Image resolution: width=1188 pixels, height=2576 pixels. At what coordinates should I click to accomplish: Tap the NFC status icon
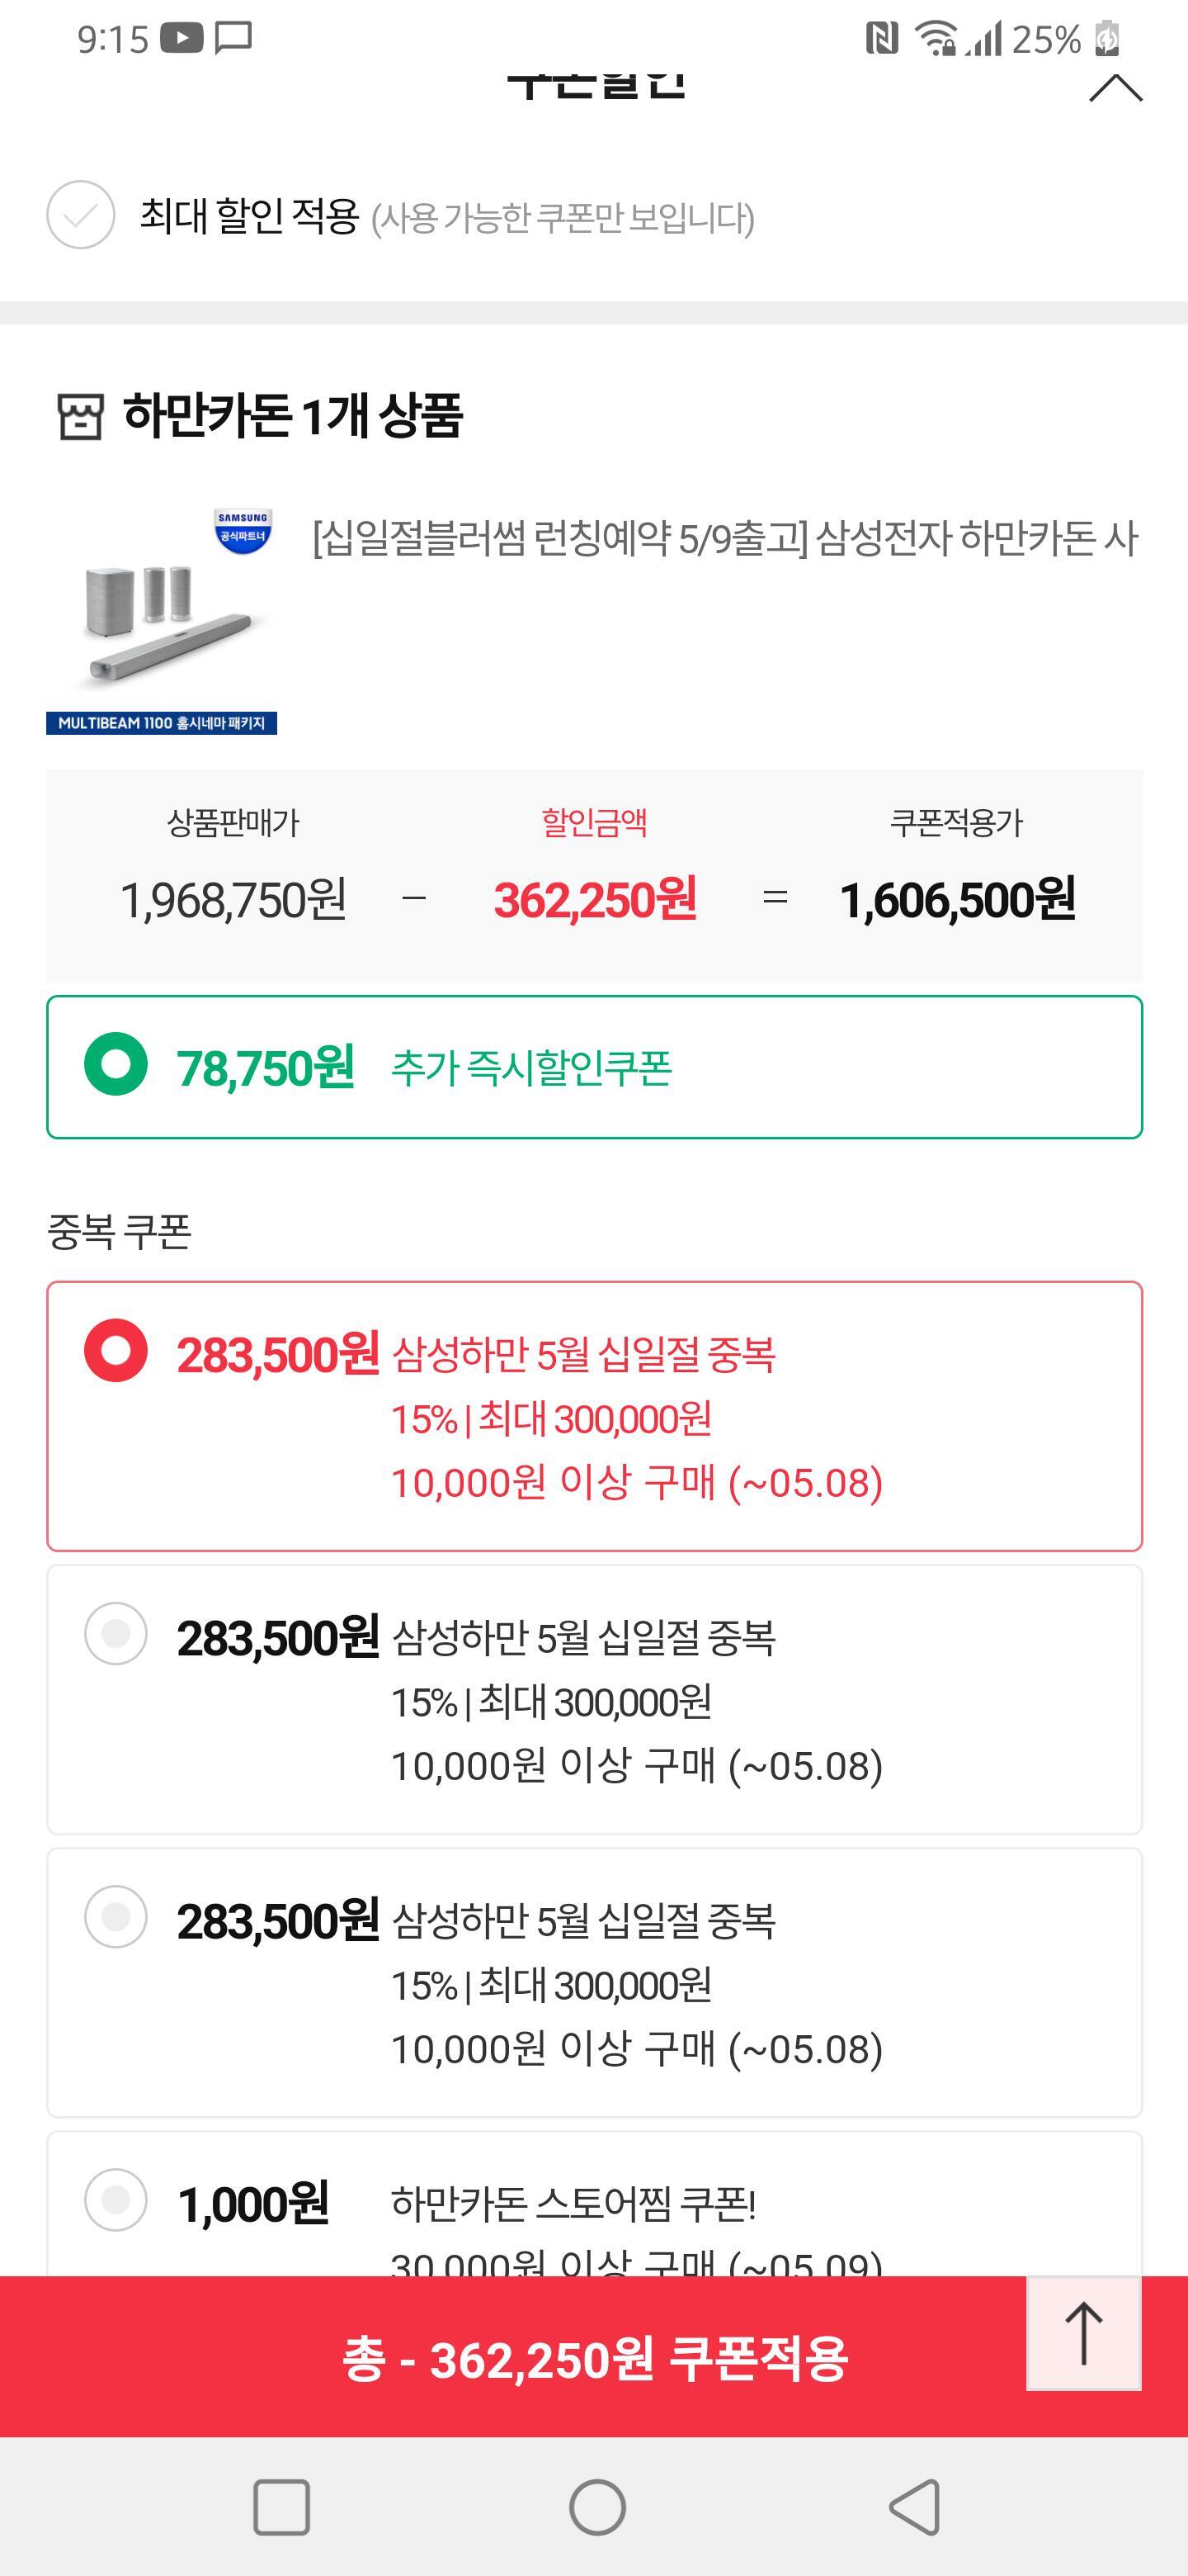880,39
